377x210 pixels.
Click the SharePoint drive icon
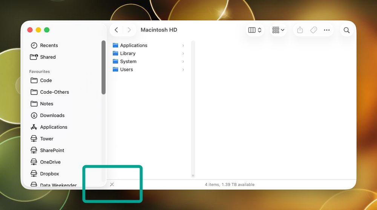pyautogui.click(x=34, y=150)
